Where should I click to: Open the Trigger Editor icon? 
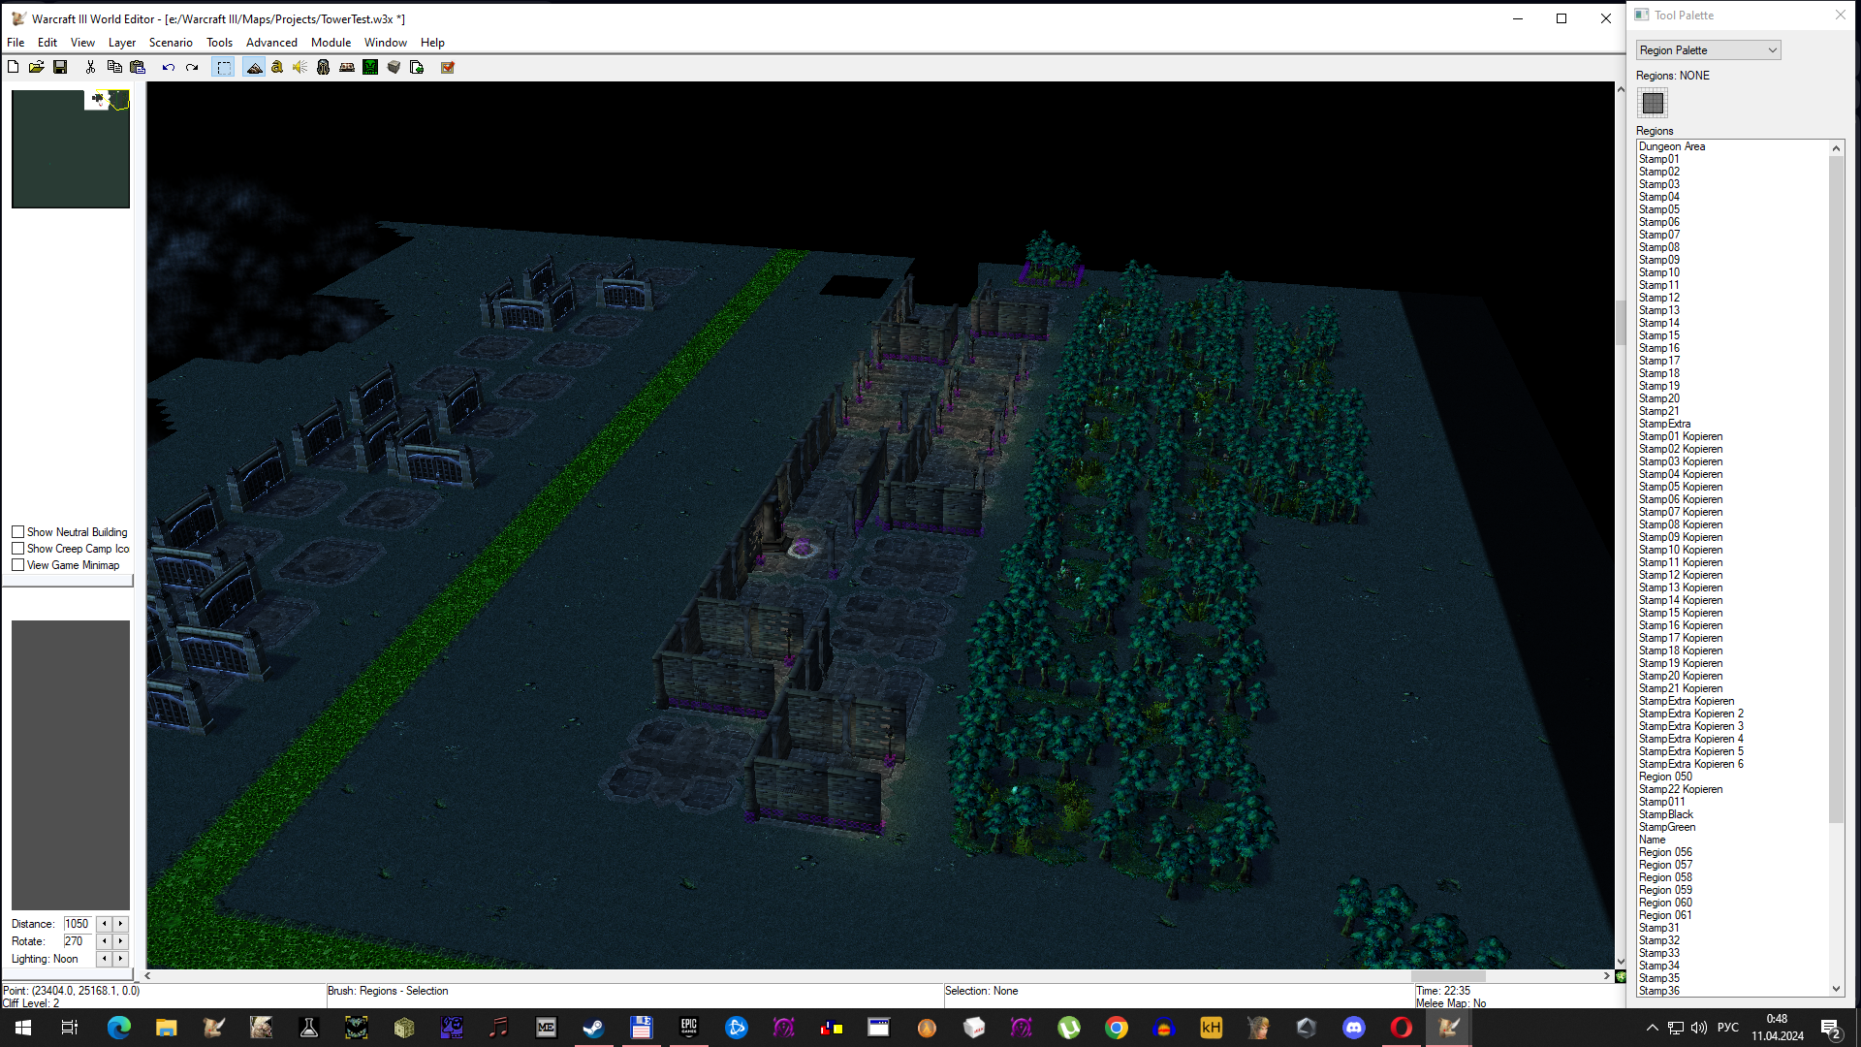(x=277, y=67)
